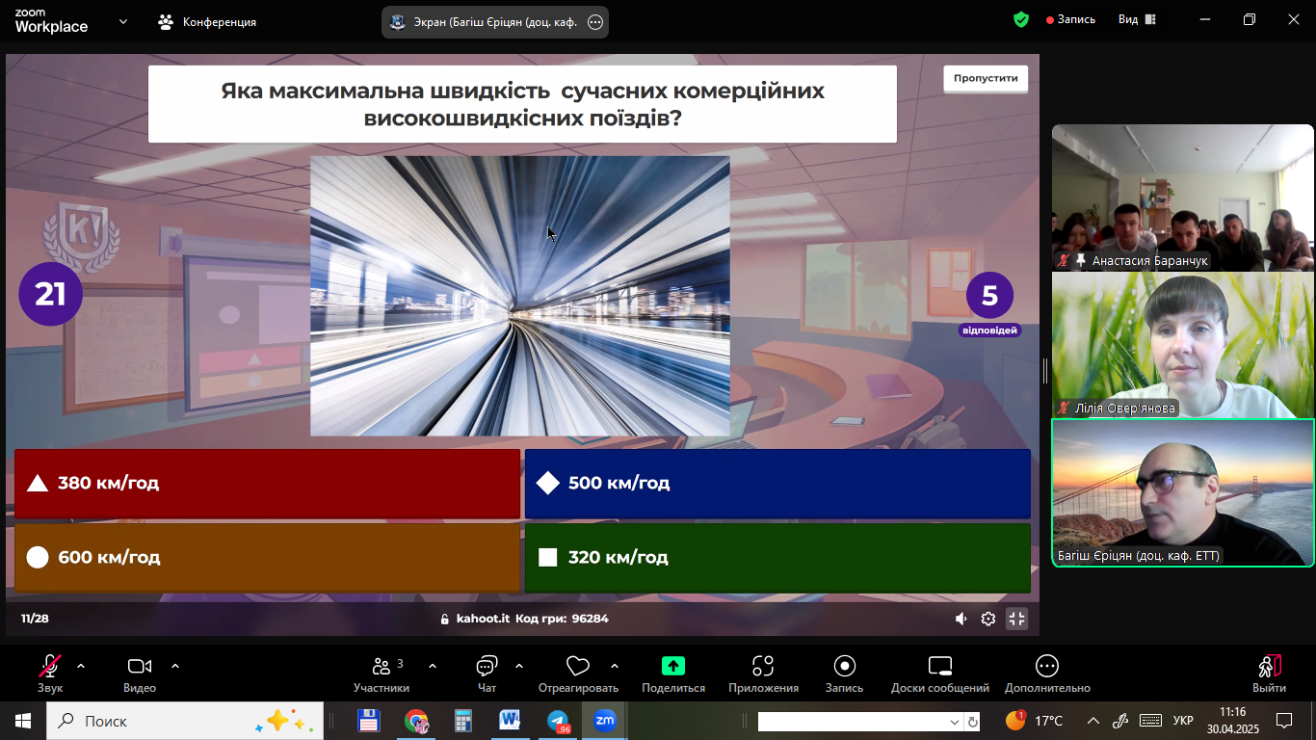Expand the arrow next to Чат
Screen dimensions: 1316x740
click(x=519, y=666)
